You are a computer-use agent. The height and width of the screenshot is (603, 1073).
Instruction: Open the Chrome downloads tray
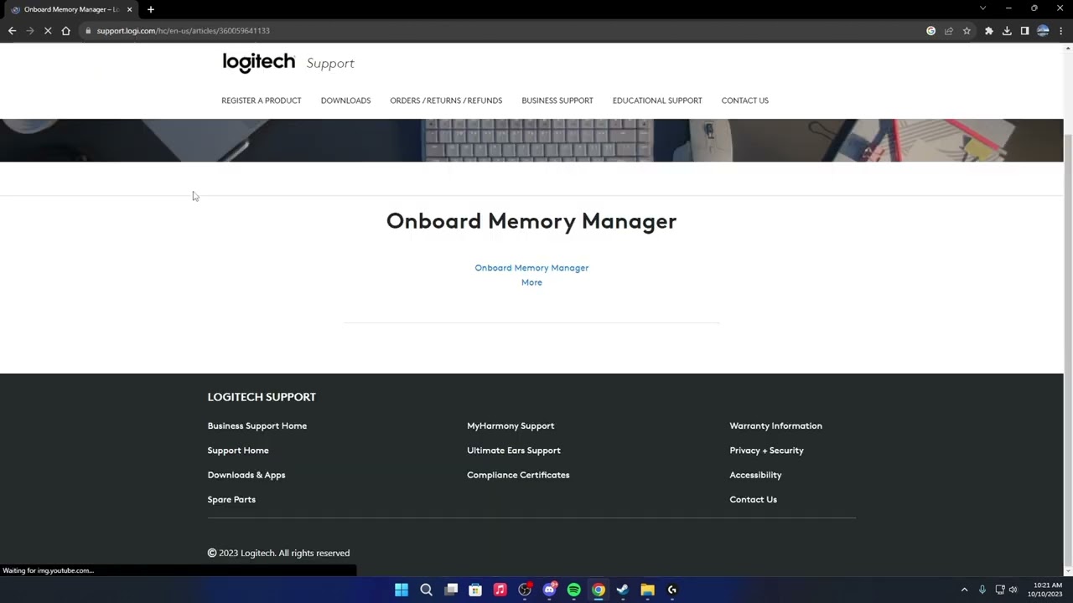tap(1007, 31)
